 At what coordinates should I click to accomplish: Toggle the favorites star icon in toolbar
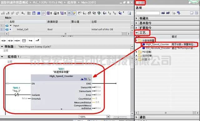click(74, 13)
